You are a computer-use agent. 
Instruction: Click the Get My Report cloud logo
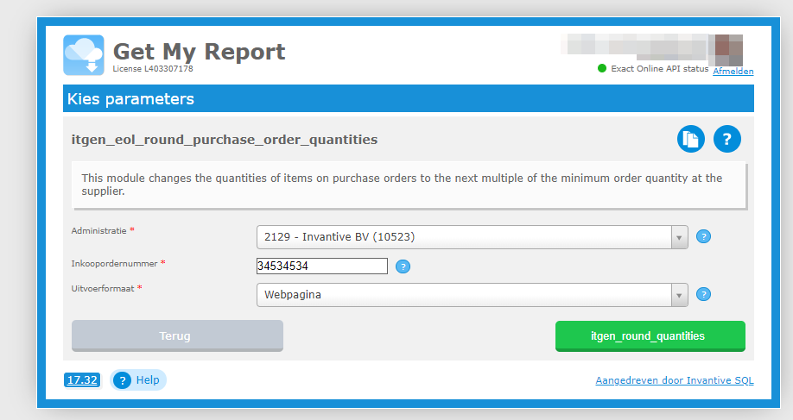pyautogui.click(x=84, y=55)
